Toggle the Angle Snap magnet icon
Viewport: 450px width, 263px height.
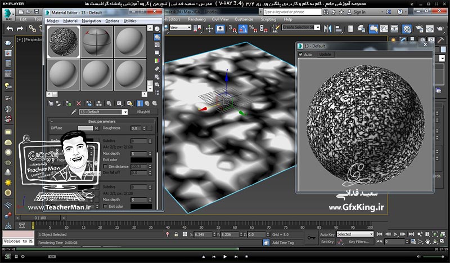(x=243, y=29)
